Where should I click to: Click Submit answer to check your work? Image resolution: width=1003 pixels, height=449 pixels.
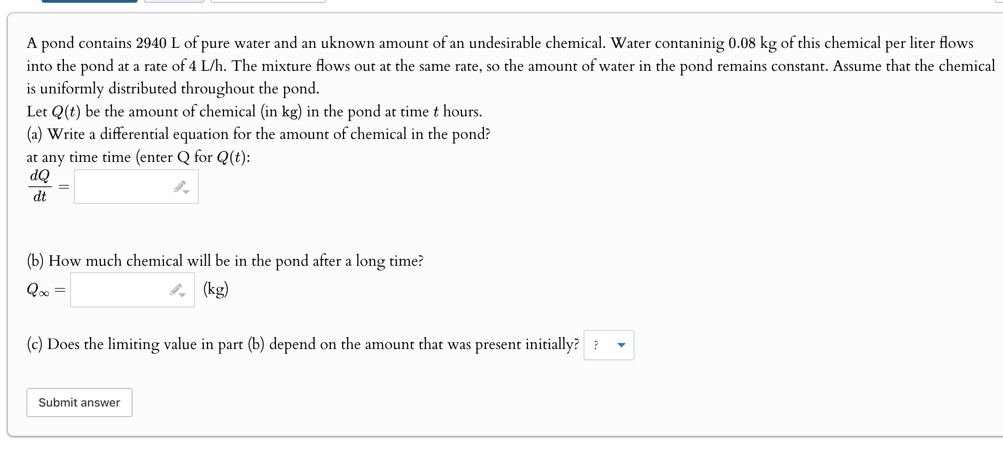pyautogui.click(x=79, y=402)
